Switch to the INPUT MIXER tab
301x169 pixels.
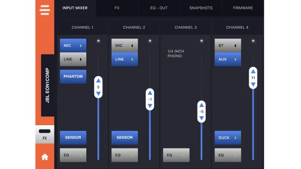click(x=75, y=8)
